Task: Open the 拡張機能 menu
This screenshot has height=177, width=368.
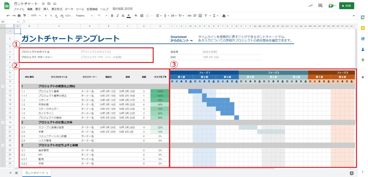Action: [x=91, y=9]
